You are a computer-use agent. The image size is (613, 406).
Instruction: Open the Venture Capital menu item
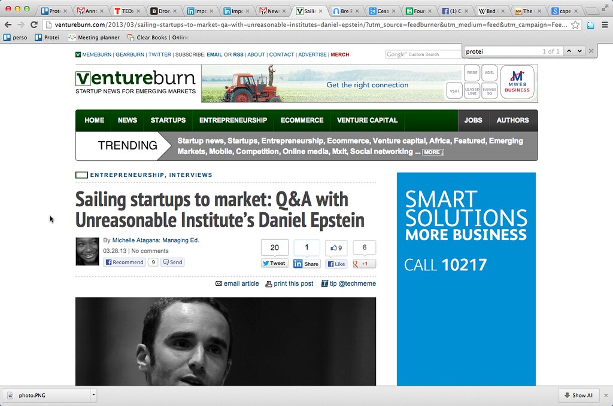tap(367, 120)
